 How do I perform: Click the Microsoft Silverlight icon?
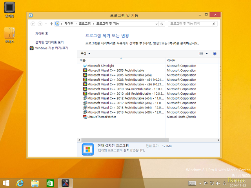point(85,66)
